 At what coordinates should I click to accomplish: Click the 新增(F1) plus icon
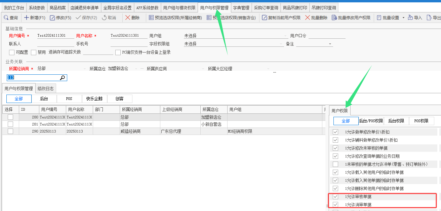(26, 17)
